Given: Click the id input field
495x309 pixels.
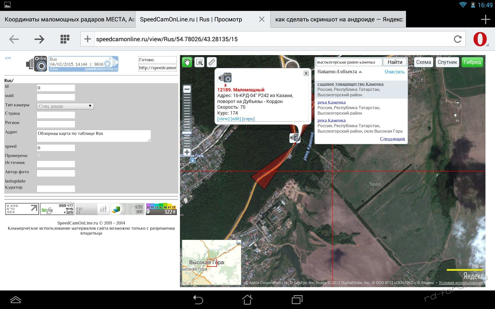Looking at the screenshot, I should pyautogui.click(x=56, y=88).
